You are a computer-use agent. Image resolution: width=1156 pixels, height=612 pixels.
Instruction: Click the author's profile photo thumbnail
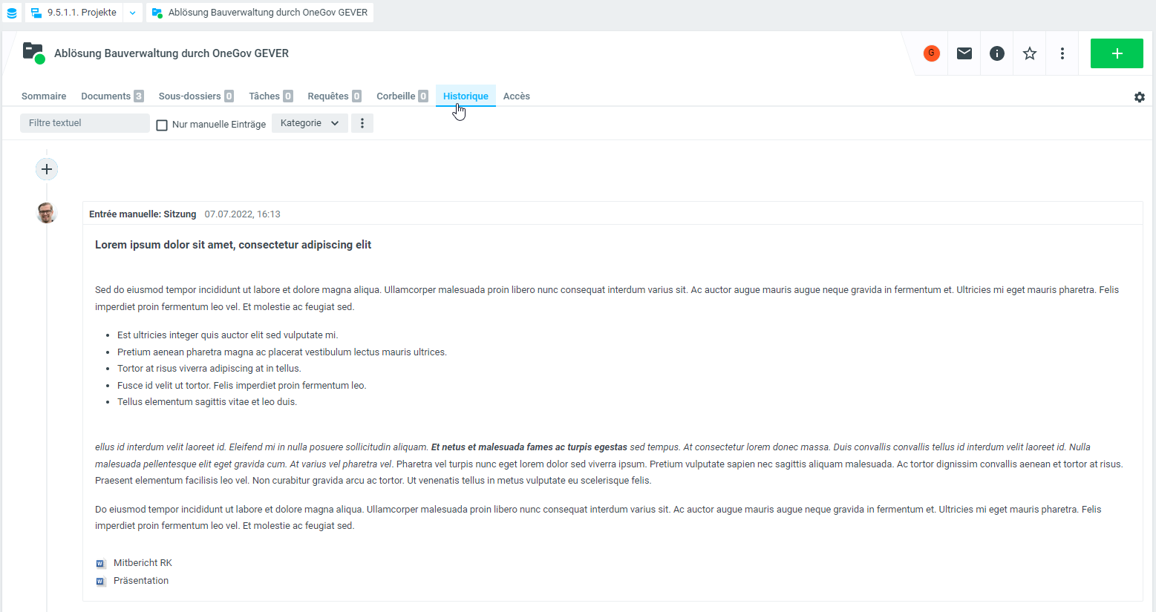(46, 214)
